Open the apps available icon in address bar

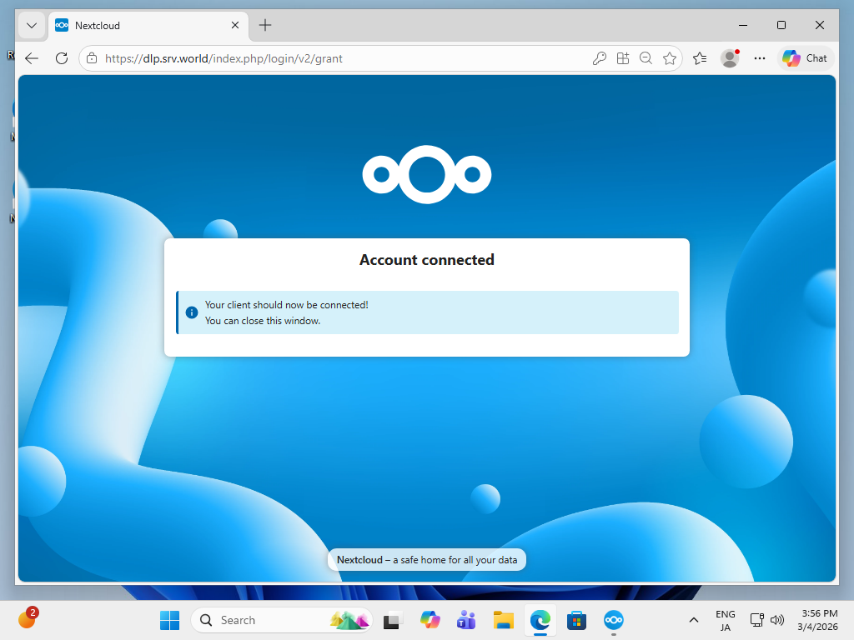622,58
